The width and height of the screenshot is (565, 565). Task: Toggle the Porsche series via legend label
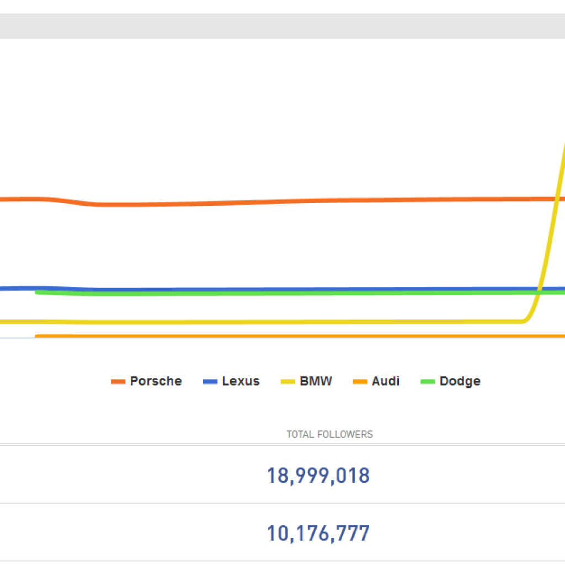pos(156,381)
